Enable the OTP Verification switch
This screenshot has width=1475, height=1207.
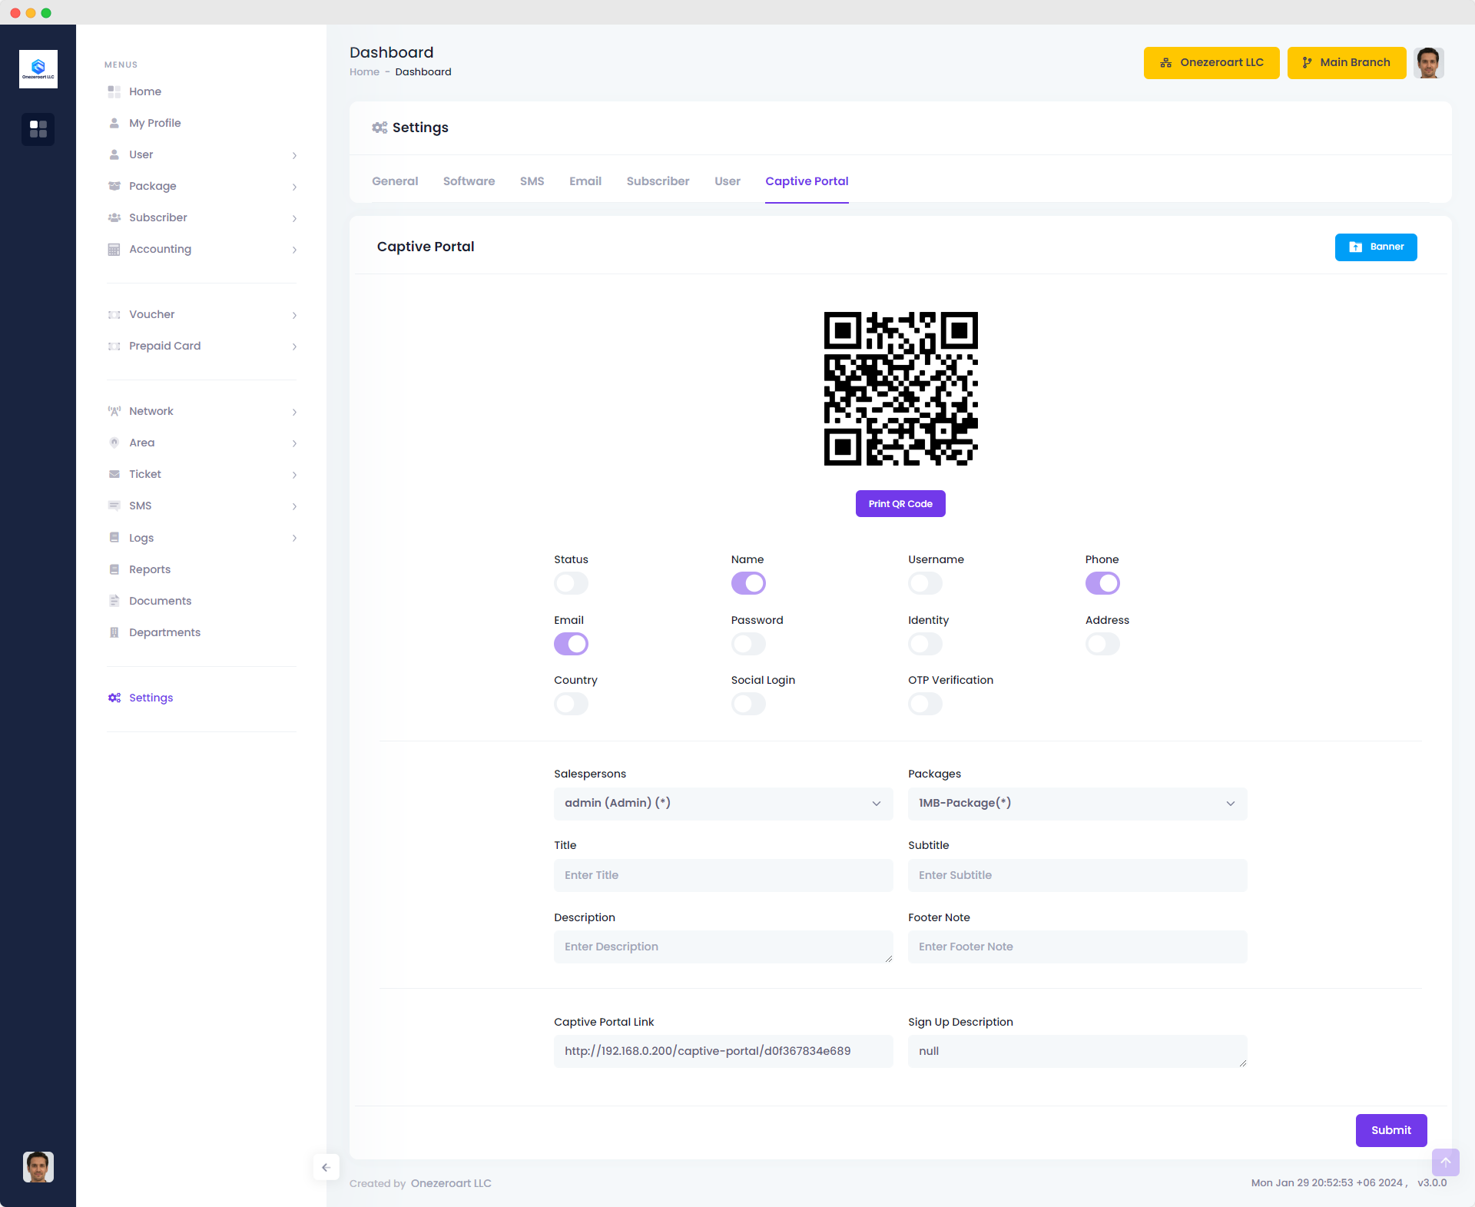[x=925, y=704]
